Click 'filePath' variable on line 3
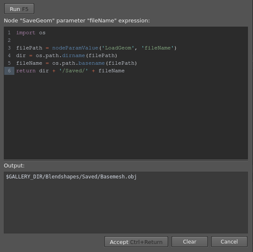 click(29, 48)
